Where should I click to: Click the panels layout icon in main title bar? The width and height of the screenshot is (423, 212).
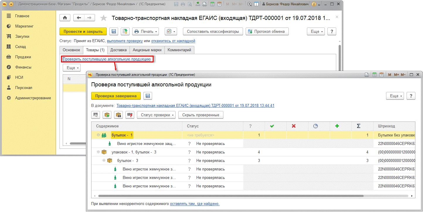pos(256,4)
